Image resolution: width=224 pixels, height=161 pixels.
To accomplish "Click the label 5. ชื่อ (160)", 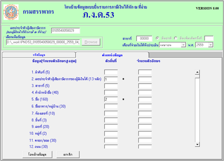I will point(40,99).
